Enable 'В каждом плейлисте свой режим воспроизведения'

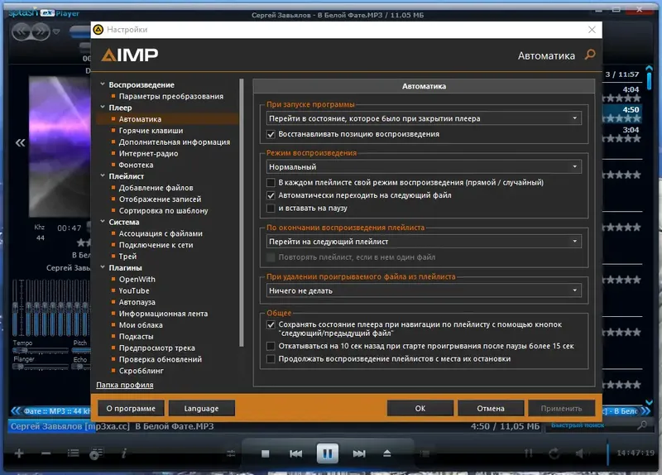coord(271,183)
